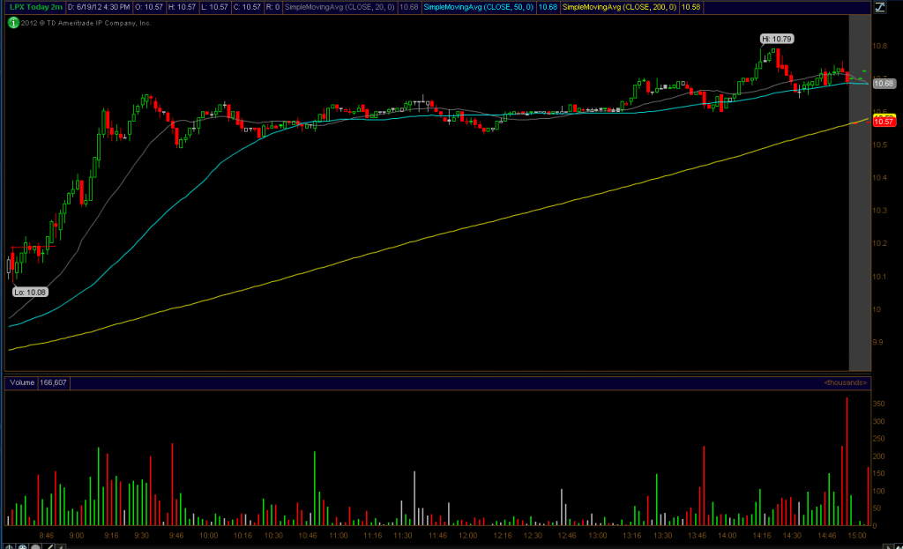
Task: Click the green info icon
Action: tap(13, 23)
